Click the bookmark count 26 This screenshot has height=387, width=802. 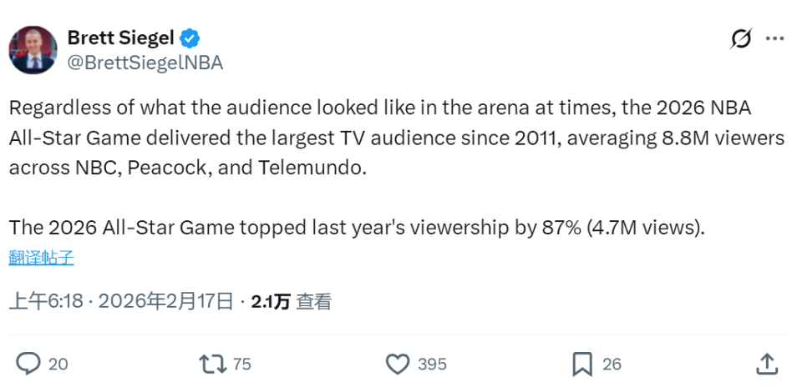point(612,364)
